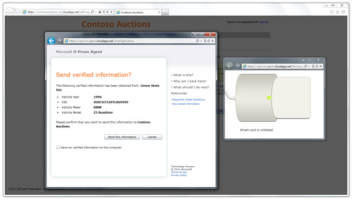Click the Vehicle Make value BMW

(x=97, y=107)
